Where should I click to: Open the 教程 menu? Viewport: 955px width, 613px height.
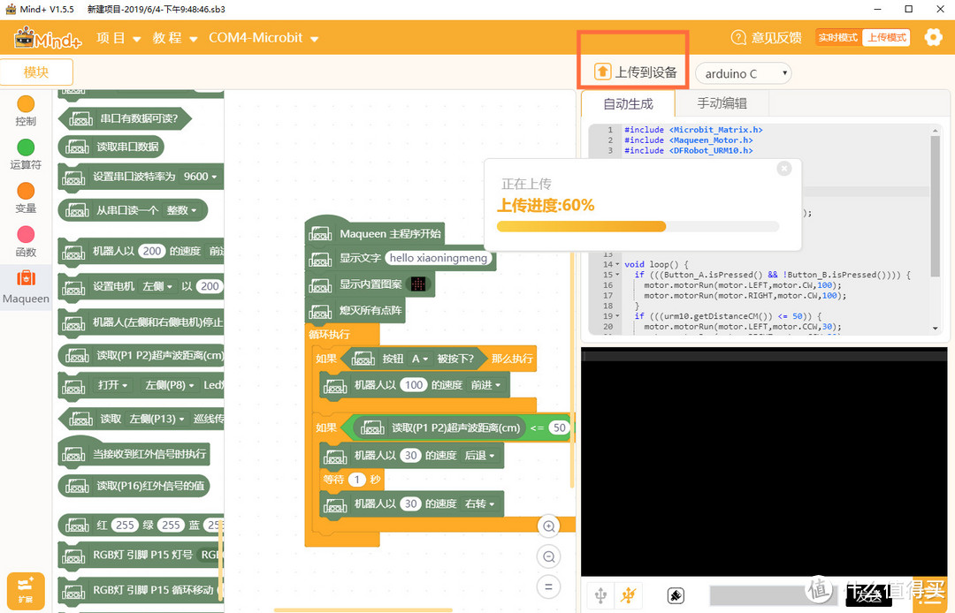tap(175, 38)
